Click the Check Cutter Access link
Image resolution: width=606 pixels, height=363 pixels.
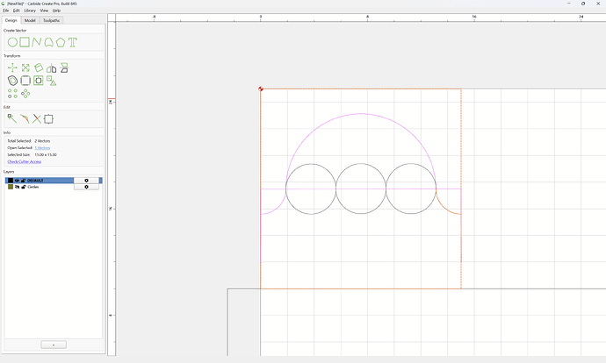[25, 161]
